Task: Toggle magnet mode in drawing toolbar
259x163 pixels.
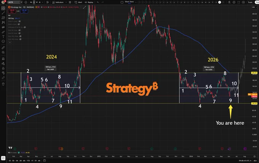Action: point(3,59)
